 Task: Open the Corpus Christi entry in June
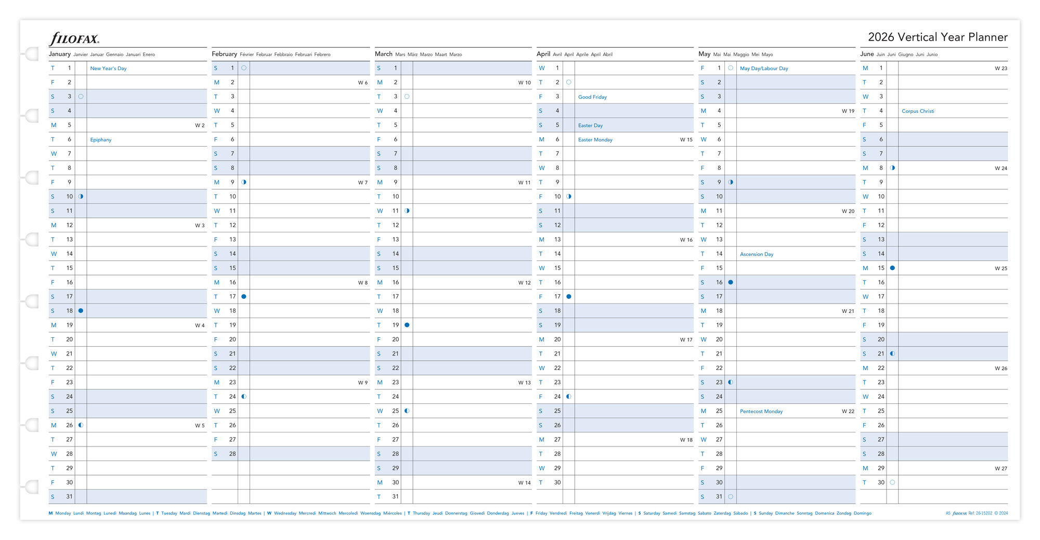tap(918, 111)
